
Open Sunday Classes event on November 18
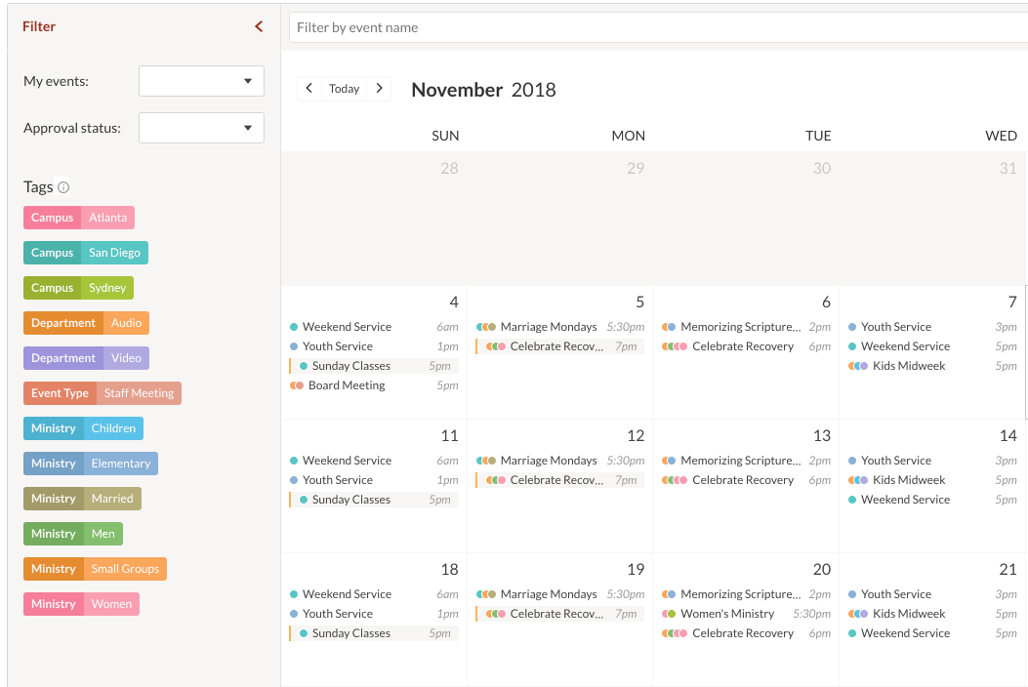click(350, 633)
